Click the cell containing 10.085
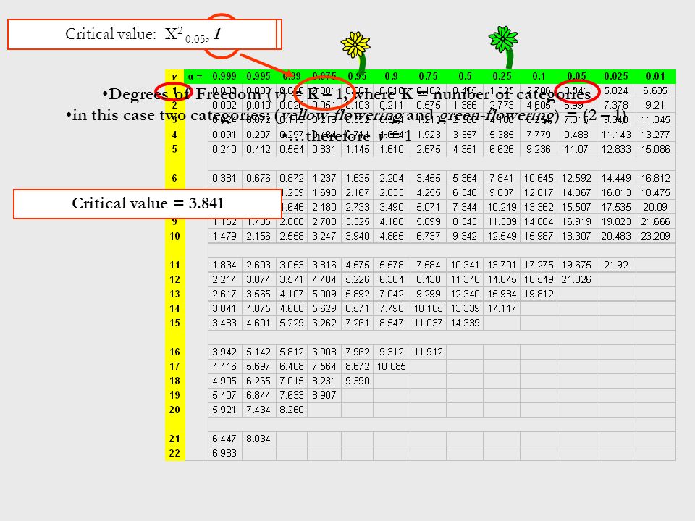695x521 pixels. point(391,366)
